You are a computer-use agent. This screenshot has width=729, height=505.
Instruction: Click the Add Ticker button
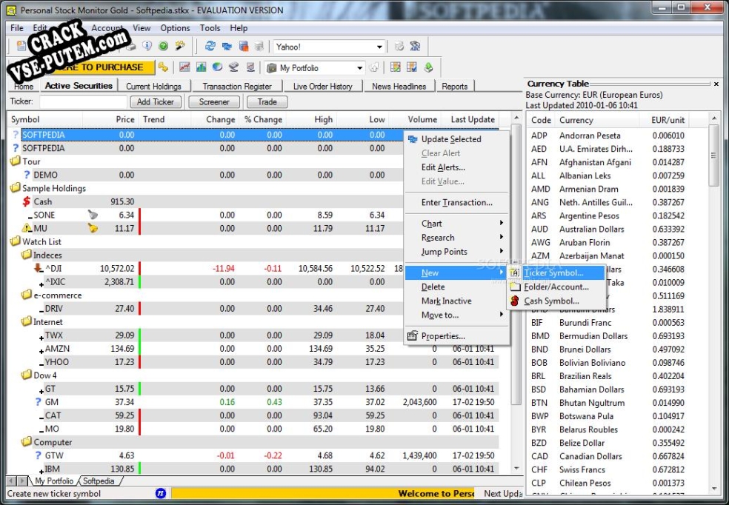point(156,101)
